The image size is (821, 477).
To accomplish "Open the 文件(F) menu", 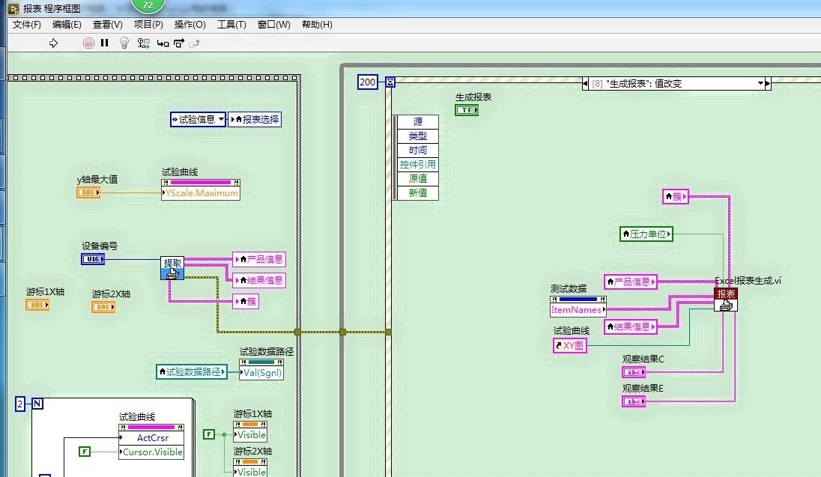I will pos(27,25).
